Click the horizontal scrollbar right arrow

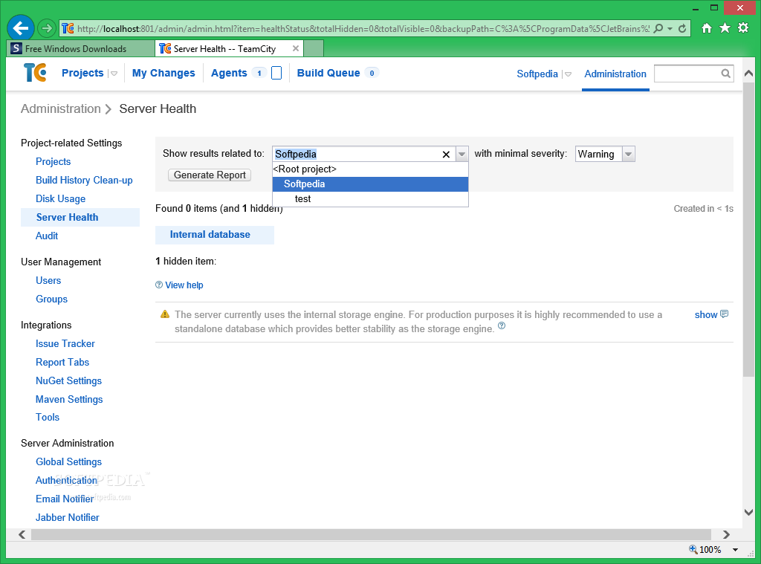pos(726,534)
